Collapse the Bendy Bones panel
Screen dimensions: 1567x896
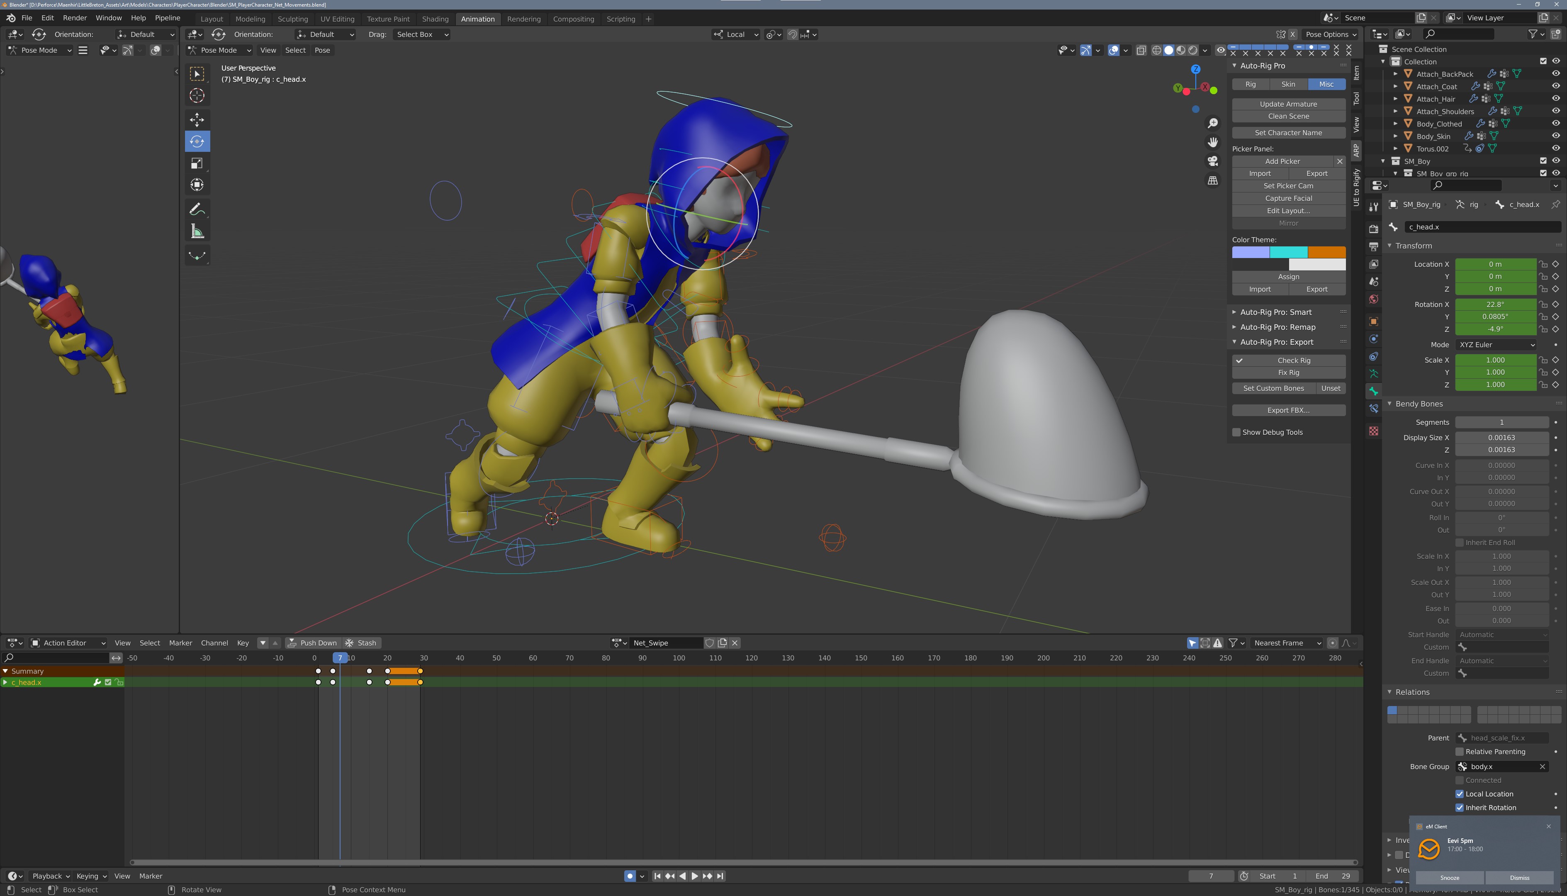pyautogui.click(x=1418, y=404)
